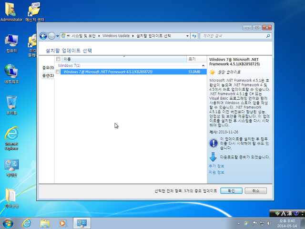Collapse the Windows 7(1) group

click(203, 66)
